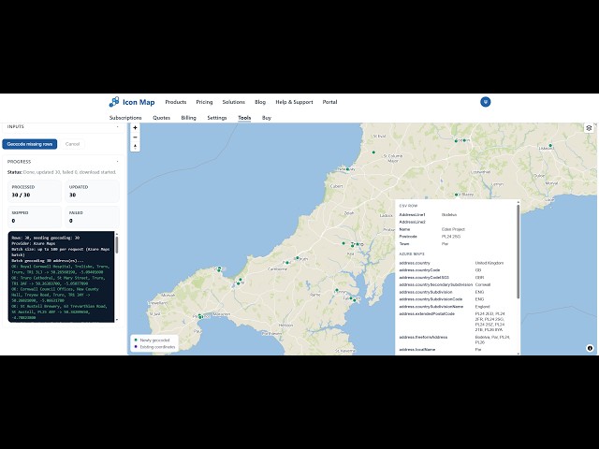Click the Status: Done line
Image resolution: width=599 pixels, height=449 pixels.
coord(62,172)
